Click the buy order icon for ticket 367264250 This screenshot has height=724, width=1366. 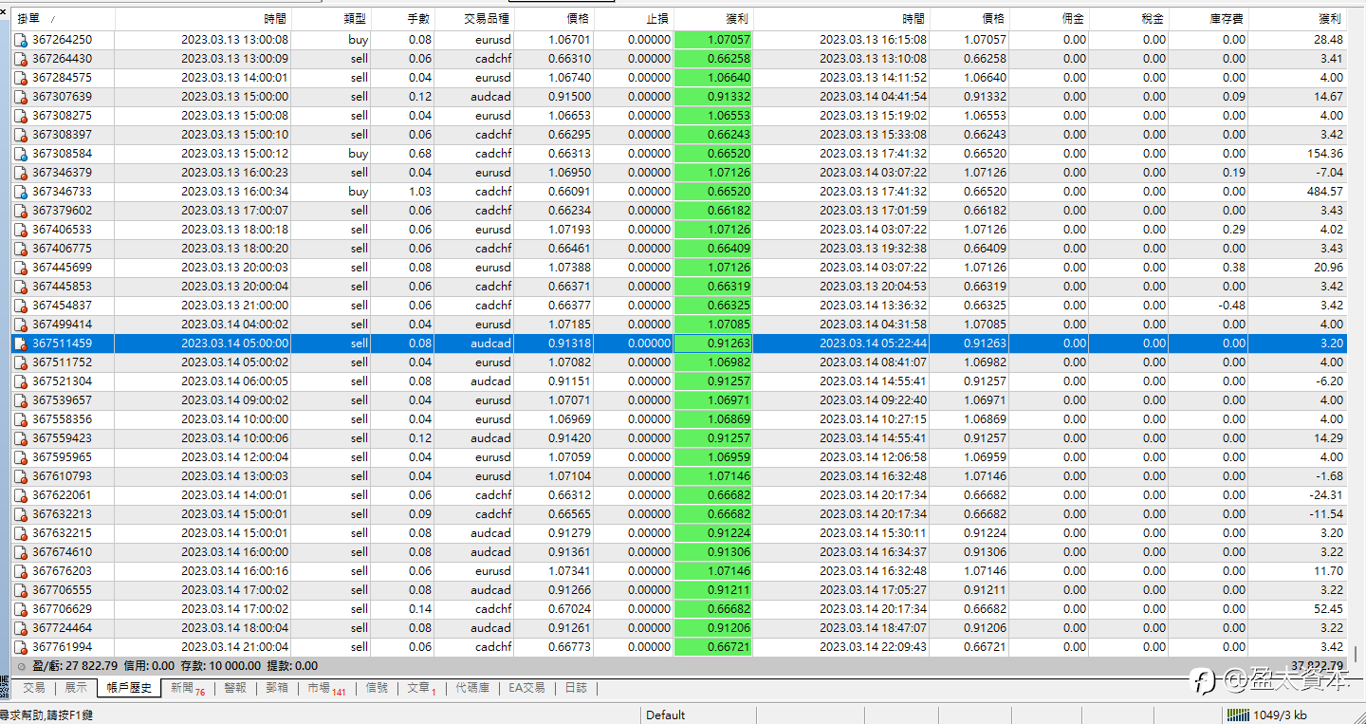[x=21, y=40]
